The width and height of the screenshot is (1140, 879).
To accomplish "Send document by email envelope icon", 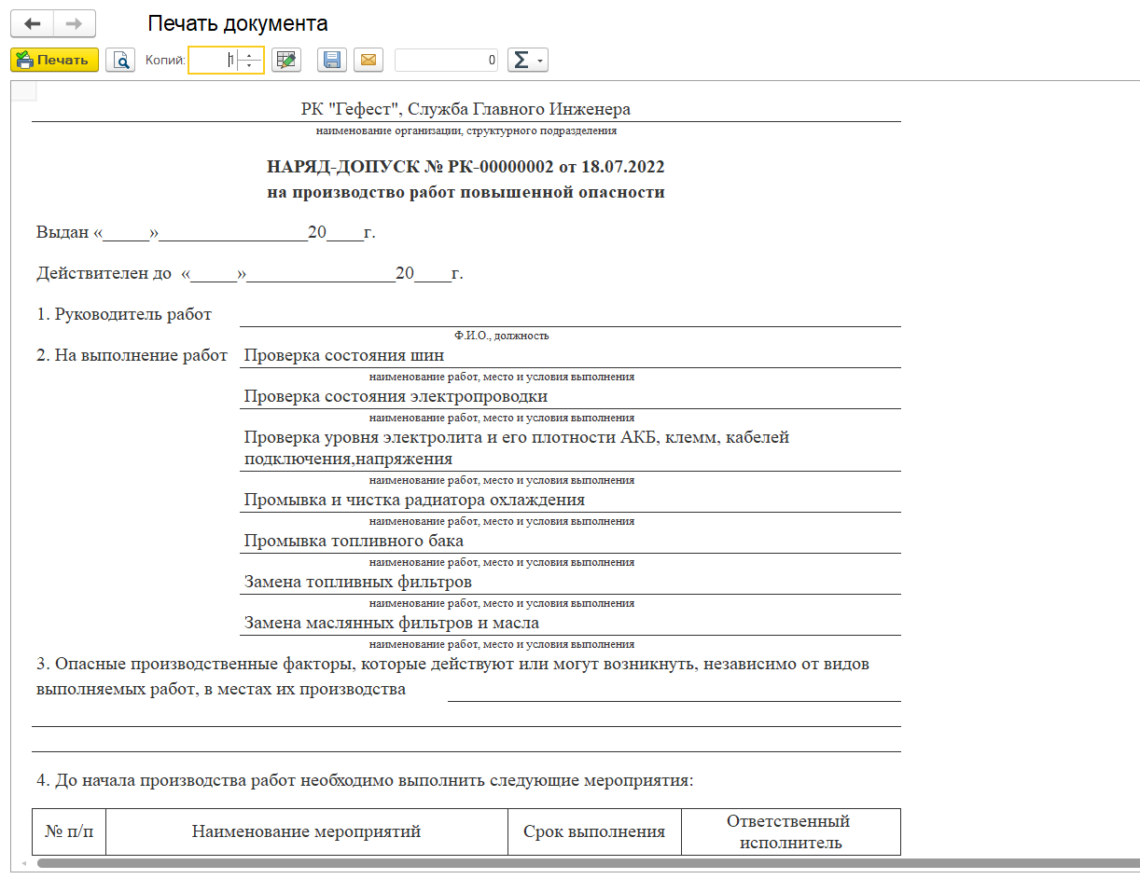I will pyautogui.click(x=368, y=61).
